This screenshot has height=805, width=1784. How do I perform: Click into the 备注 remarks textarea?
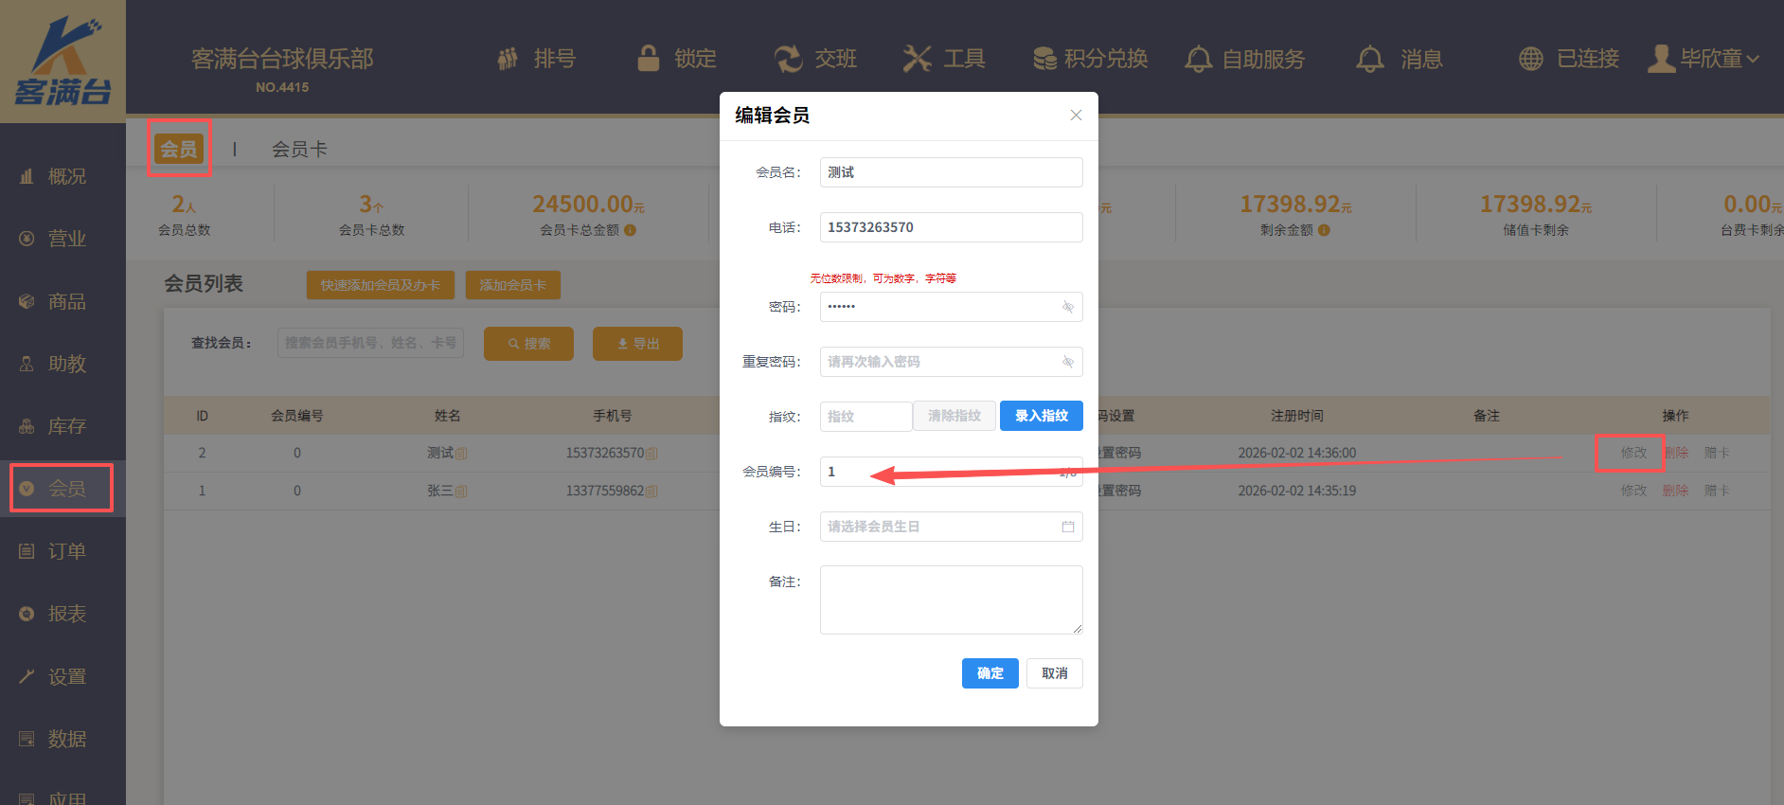tap(950, 599)
